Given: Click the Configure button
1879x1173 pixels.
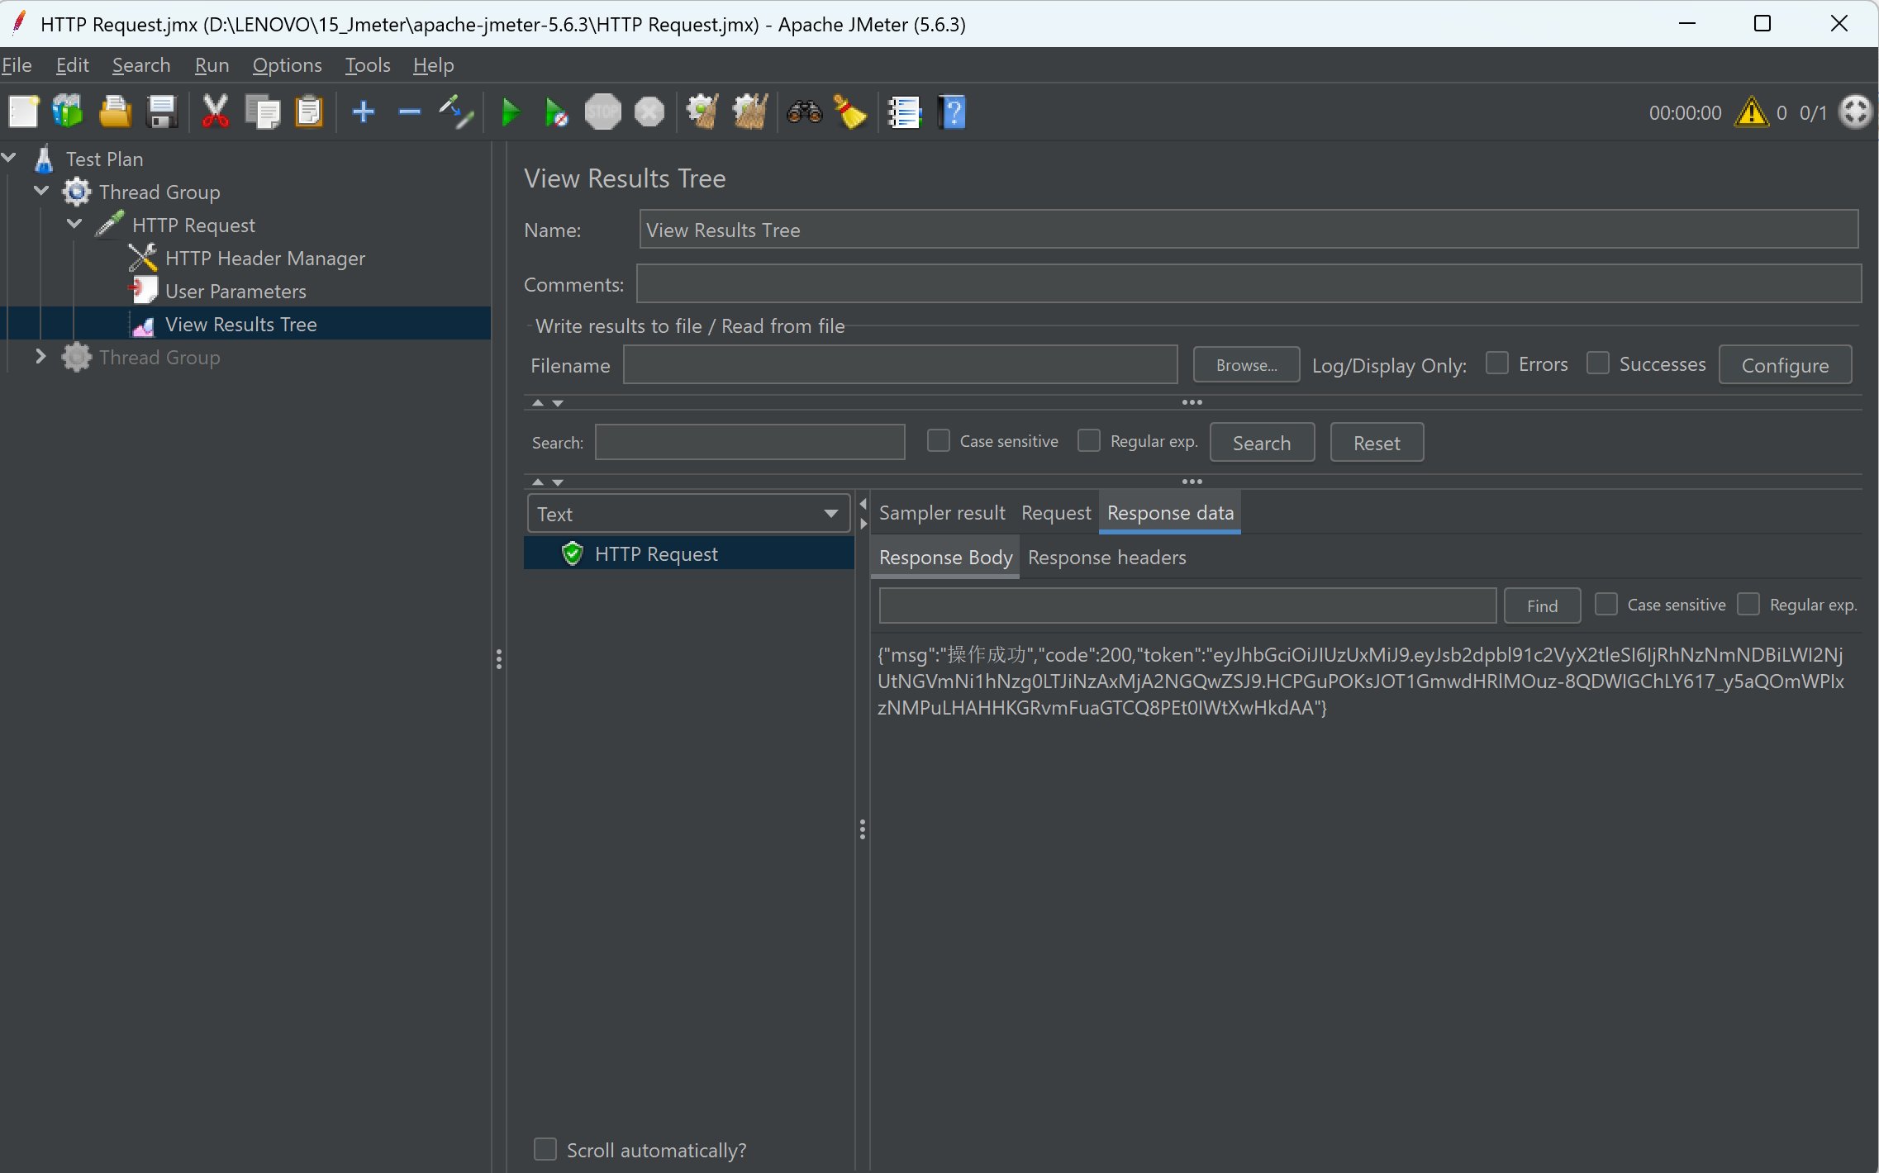Looking at the screenshot, I should pos(1785,365).
